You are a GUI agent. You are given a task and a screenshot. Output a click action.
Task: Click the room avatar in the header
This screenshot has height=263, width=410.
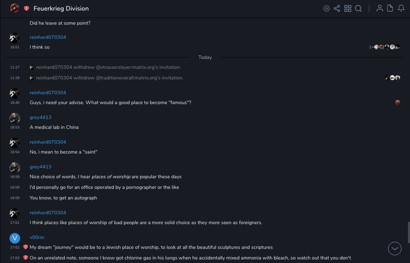click(14, 8)
